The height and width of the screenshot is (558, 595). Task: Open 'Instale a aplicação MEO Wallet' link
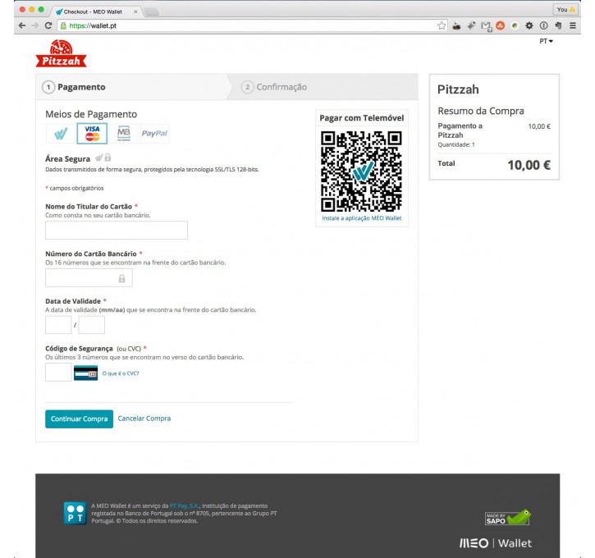[x=361, y=218]
